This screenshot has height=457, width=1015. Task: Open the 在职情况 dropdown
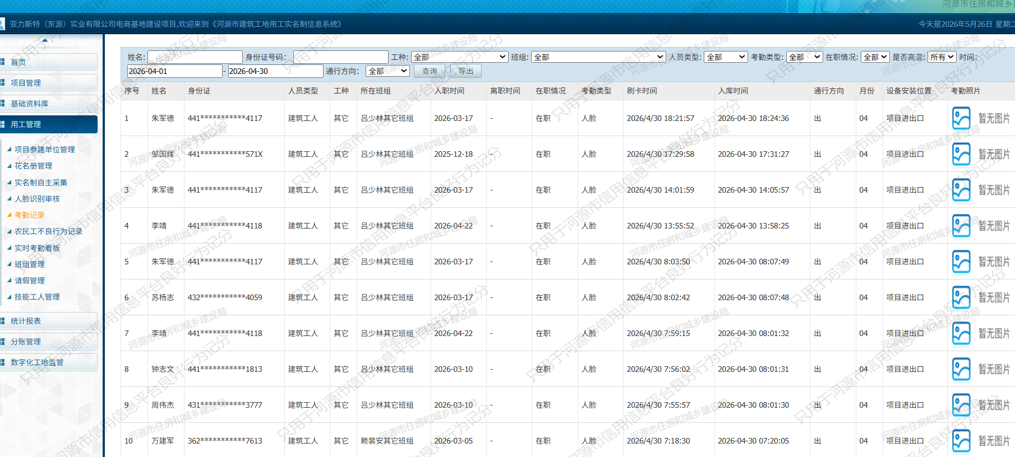click(x=875, y=57)
